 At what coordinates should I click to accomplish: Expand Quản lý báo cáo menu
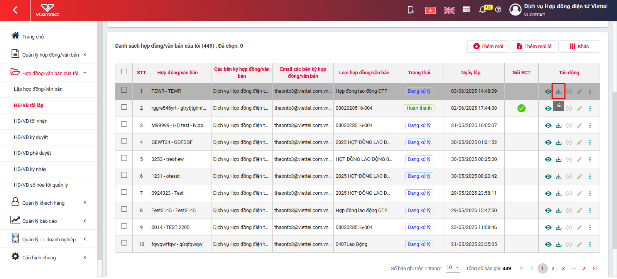[49, 221]
